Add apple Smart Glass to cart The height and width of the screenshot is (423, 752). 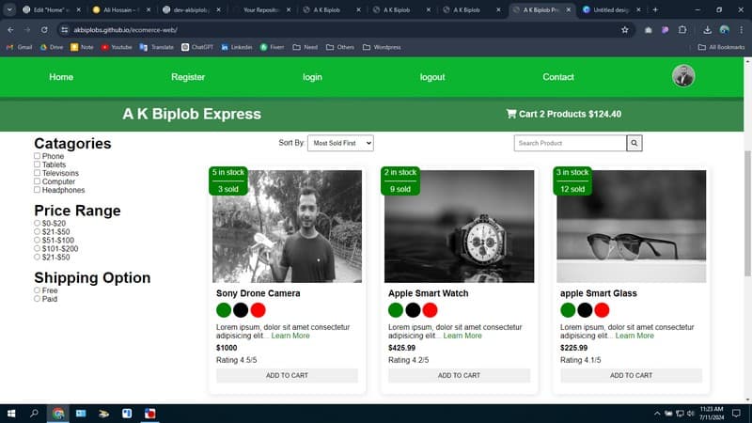[631, 375]
